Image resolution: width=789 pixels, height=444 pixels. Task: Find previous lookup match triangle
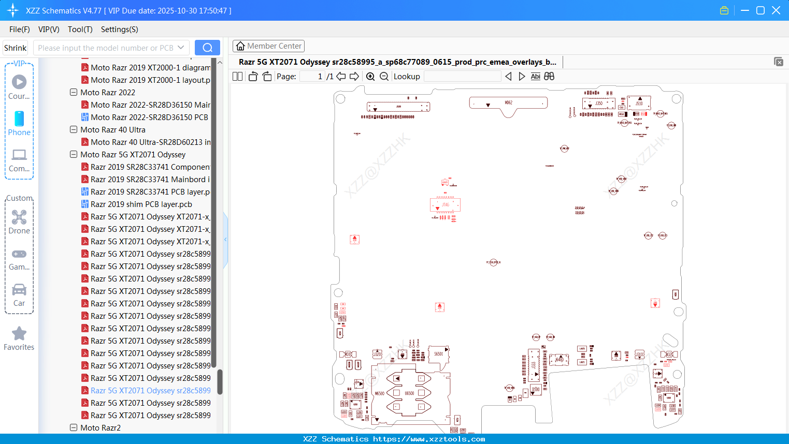(508, 77)
